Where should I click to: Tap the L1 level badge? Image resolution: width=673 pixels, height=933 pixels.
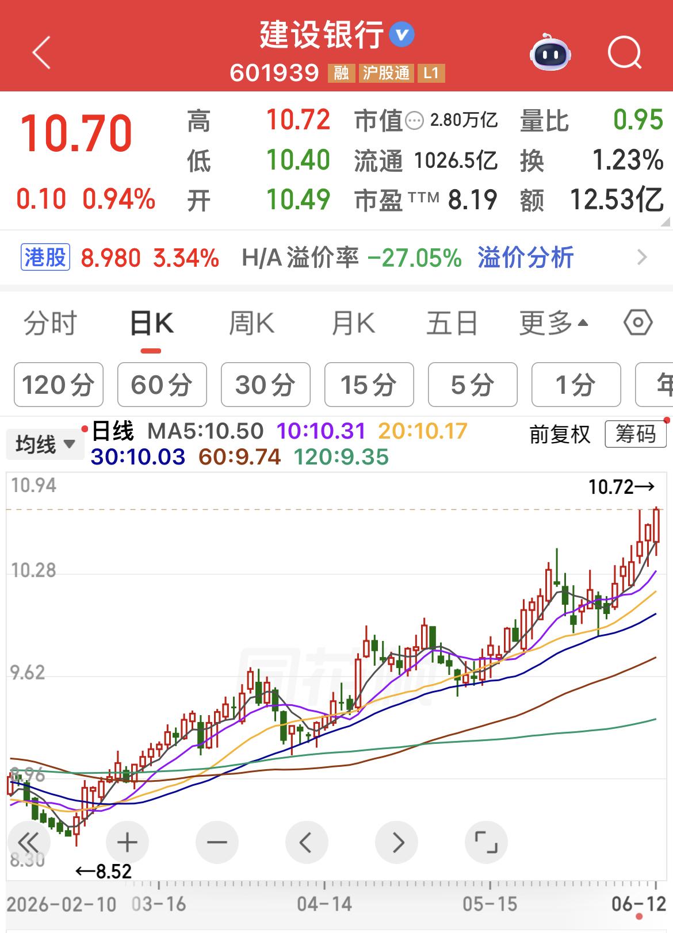tap(431, 73)
